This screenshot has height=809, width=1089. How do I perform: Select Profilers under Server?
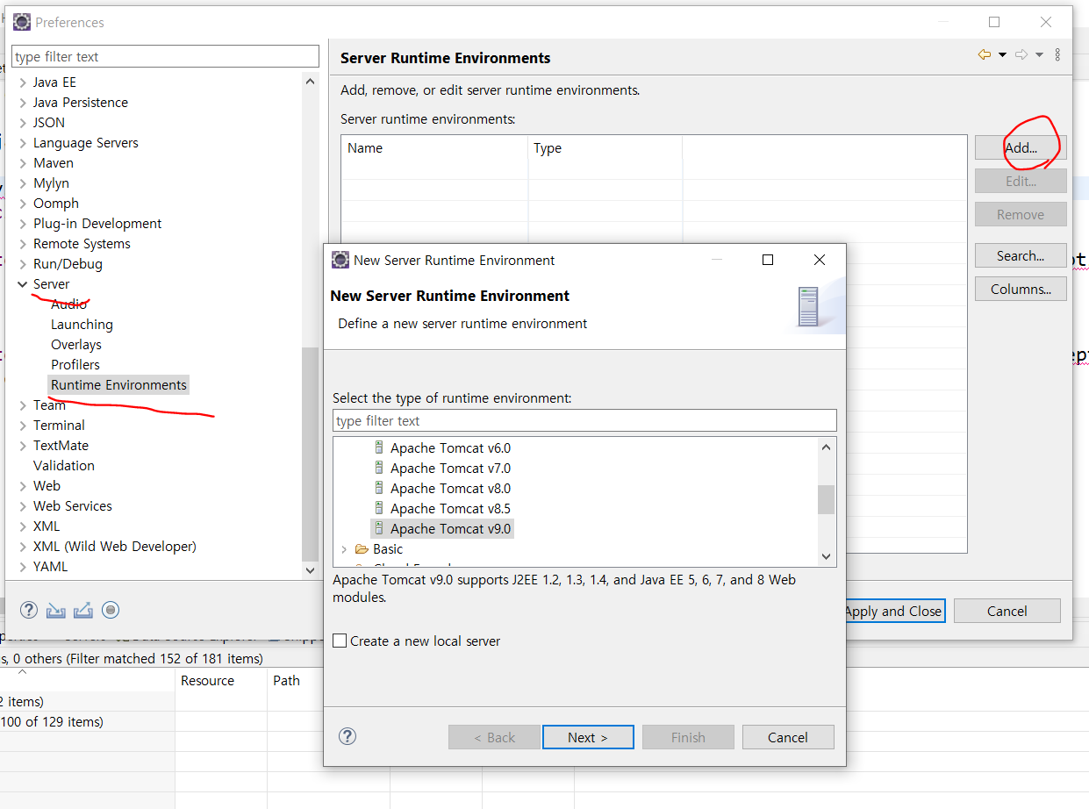pyautogui.click(x=75, y=364)
